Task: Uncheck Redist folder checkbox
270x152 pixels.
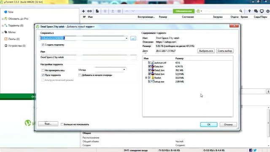Action: click(x=149, y=78)
